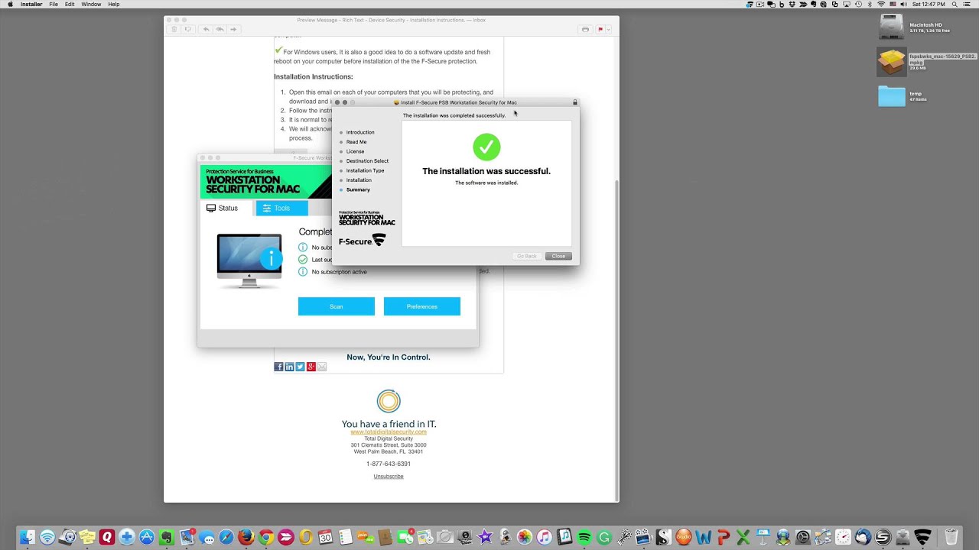Screen dimensions: 979x550
Task: Open the Edit menu
Action: click(70, 4)
